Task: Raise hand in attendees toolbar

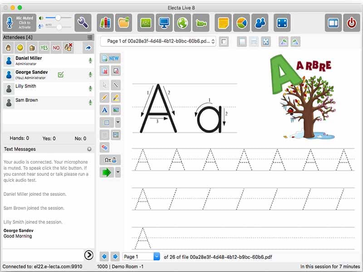Action: (8, 48)
